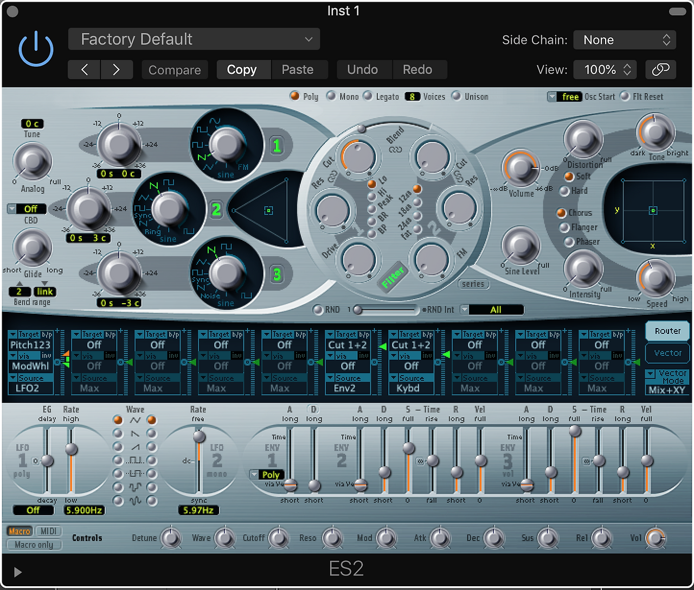The width and height of the screenshot is (694, 590).
Task: Switch to the Router view
Action: point(667,331)
